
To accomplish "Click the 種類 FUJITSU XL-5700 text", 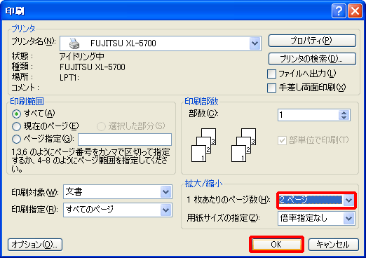I will coord(93,67).
